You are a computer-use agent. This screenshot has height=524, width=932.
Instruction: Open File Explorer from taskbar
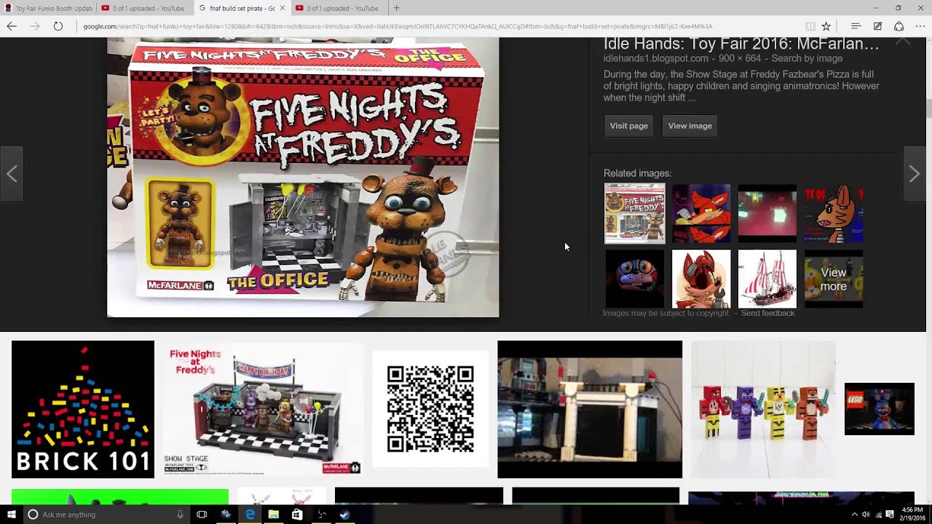pyautogui.click(x=273, y=515)
